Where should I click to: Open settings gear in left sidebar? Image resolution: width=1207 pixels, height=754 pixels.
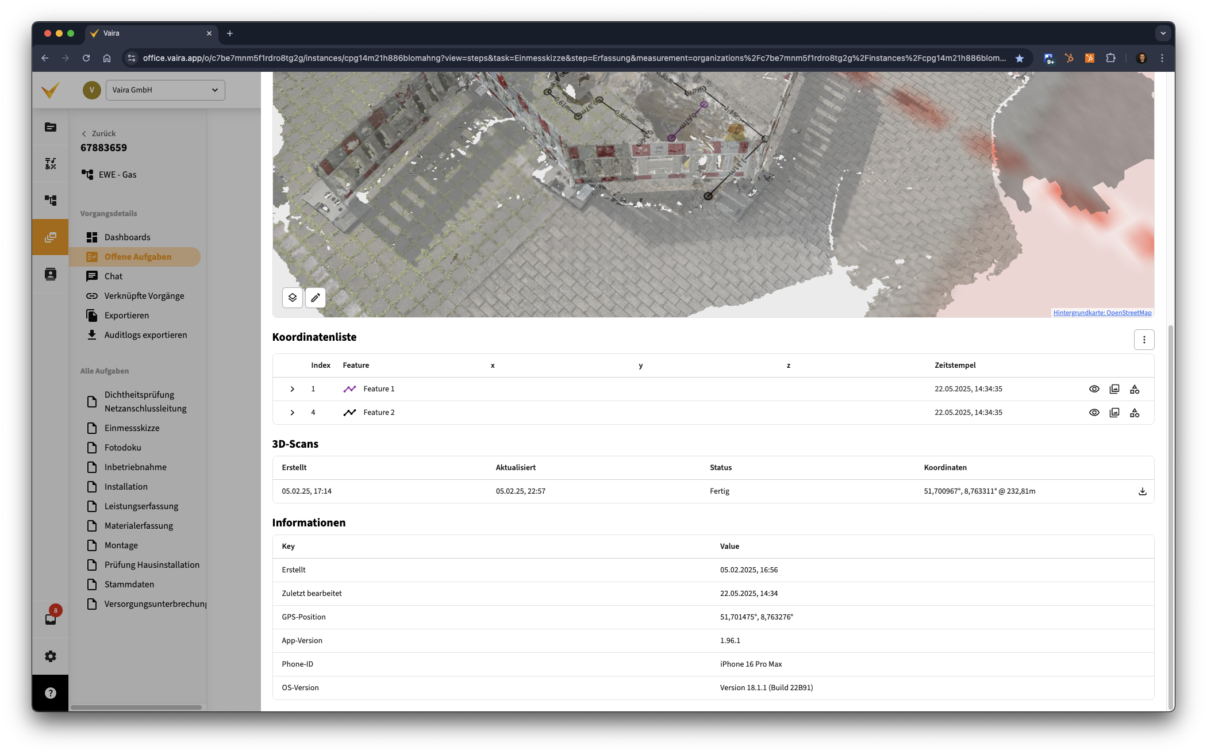pyautogui.click(x=51, y=656)
